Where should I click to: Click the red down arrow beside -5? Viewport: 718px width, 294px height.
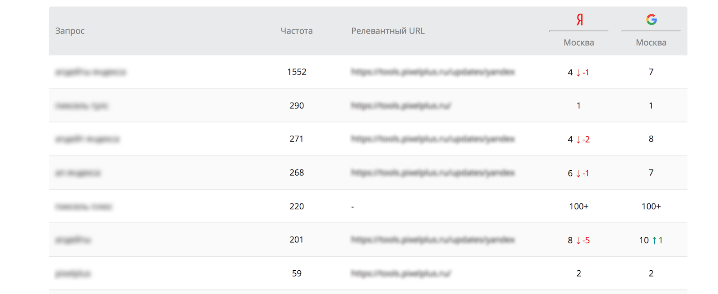tap(578, 241)
